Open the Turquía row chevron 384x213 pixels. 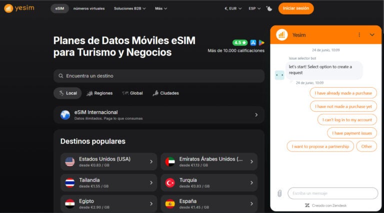(251, 183)
